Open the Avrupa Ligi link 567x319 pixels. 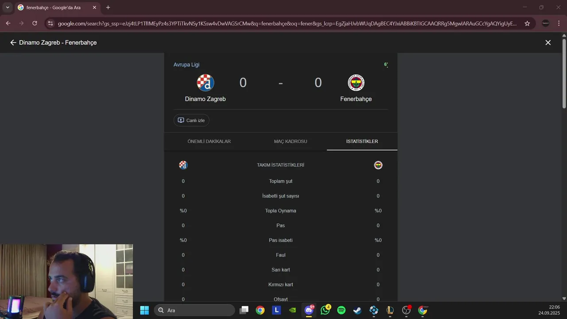(x=186, y=65)
